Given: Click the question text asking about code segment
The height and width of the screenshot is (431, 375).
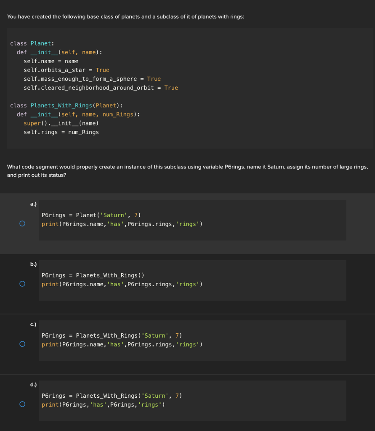Looking at the screenshot, I should point(187,170).
